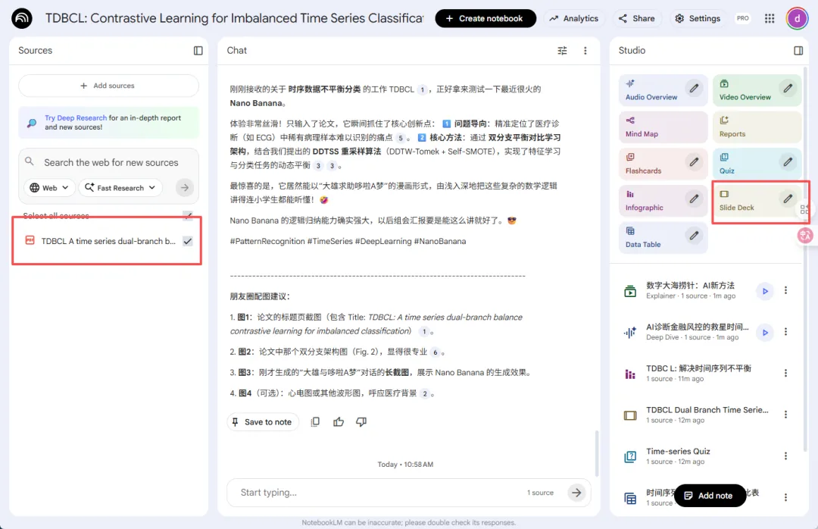
Task: Open options for 数字大海捞针 item
Action: coord(785,290)
